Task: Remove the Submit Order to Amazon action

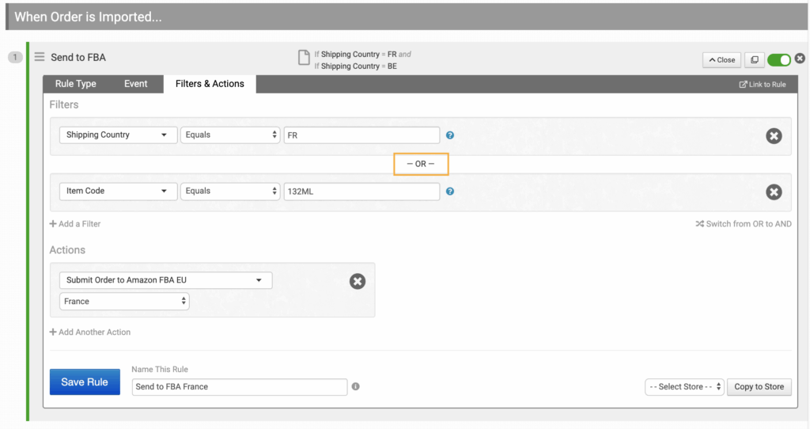Action: (x=358, y=281)
